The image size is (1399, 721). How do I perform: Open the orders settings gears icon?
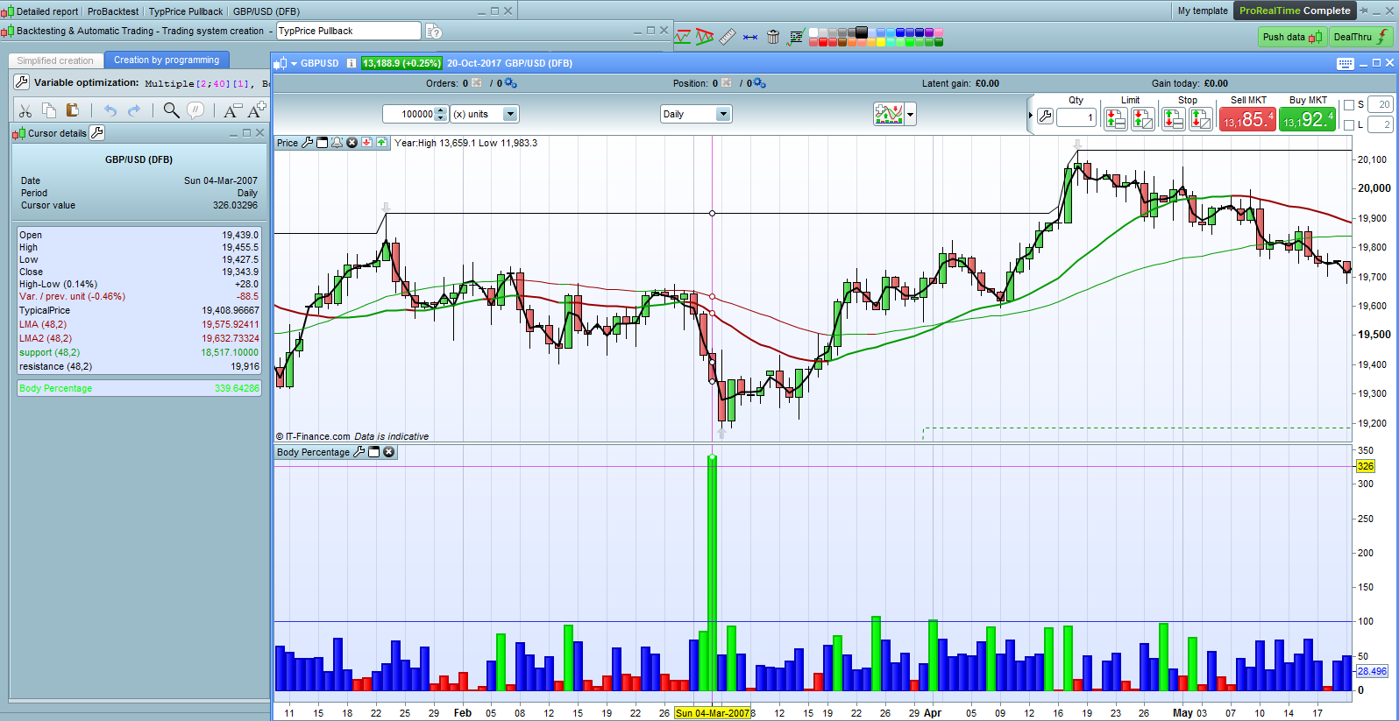510,83
